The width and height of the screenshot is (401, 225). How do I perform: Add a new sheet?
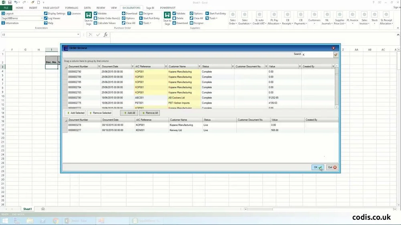(43, 209)
